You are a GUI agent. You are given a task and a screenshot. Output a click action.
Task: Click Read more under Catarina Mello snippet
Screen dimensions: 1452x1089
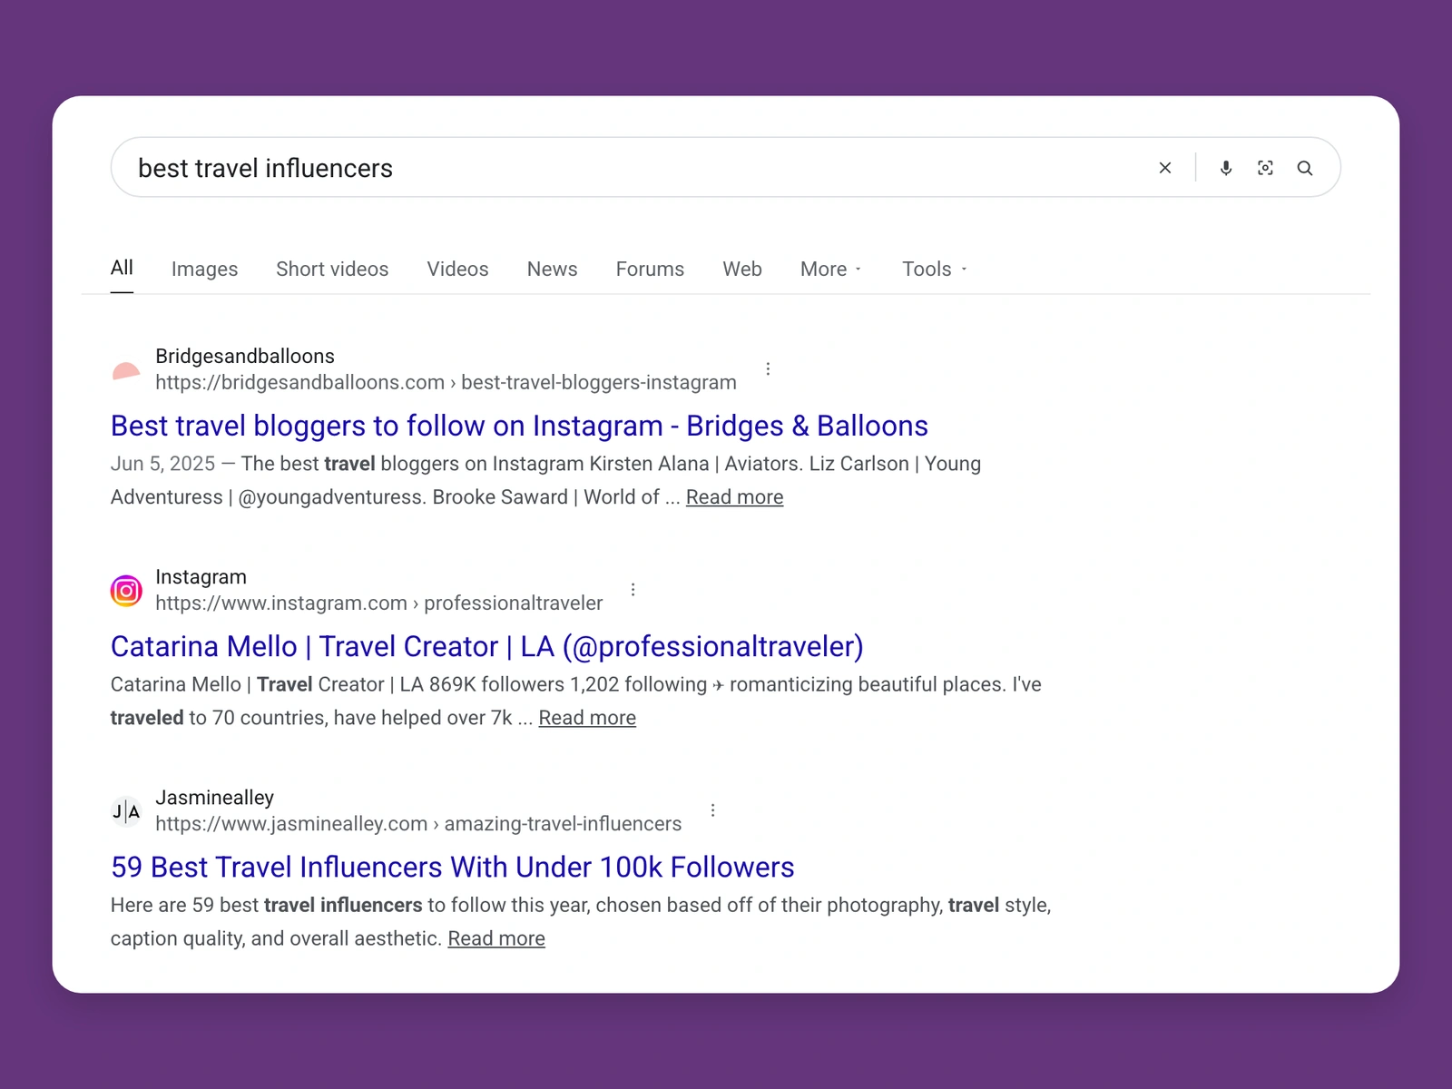coord(587,718)
